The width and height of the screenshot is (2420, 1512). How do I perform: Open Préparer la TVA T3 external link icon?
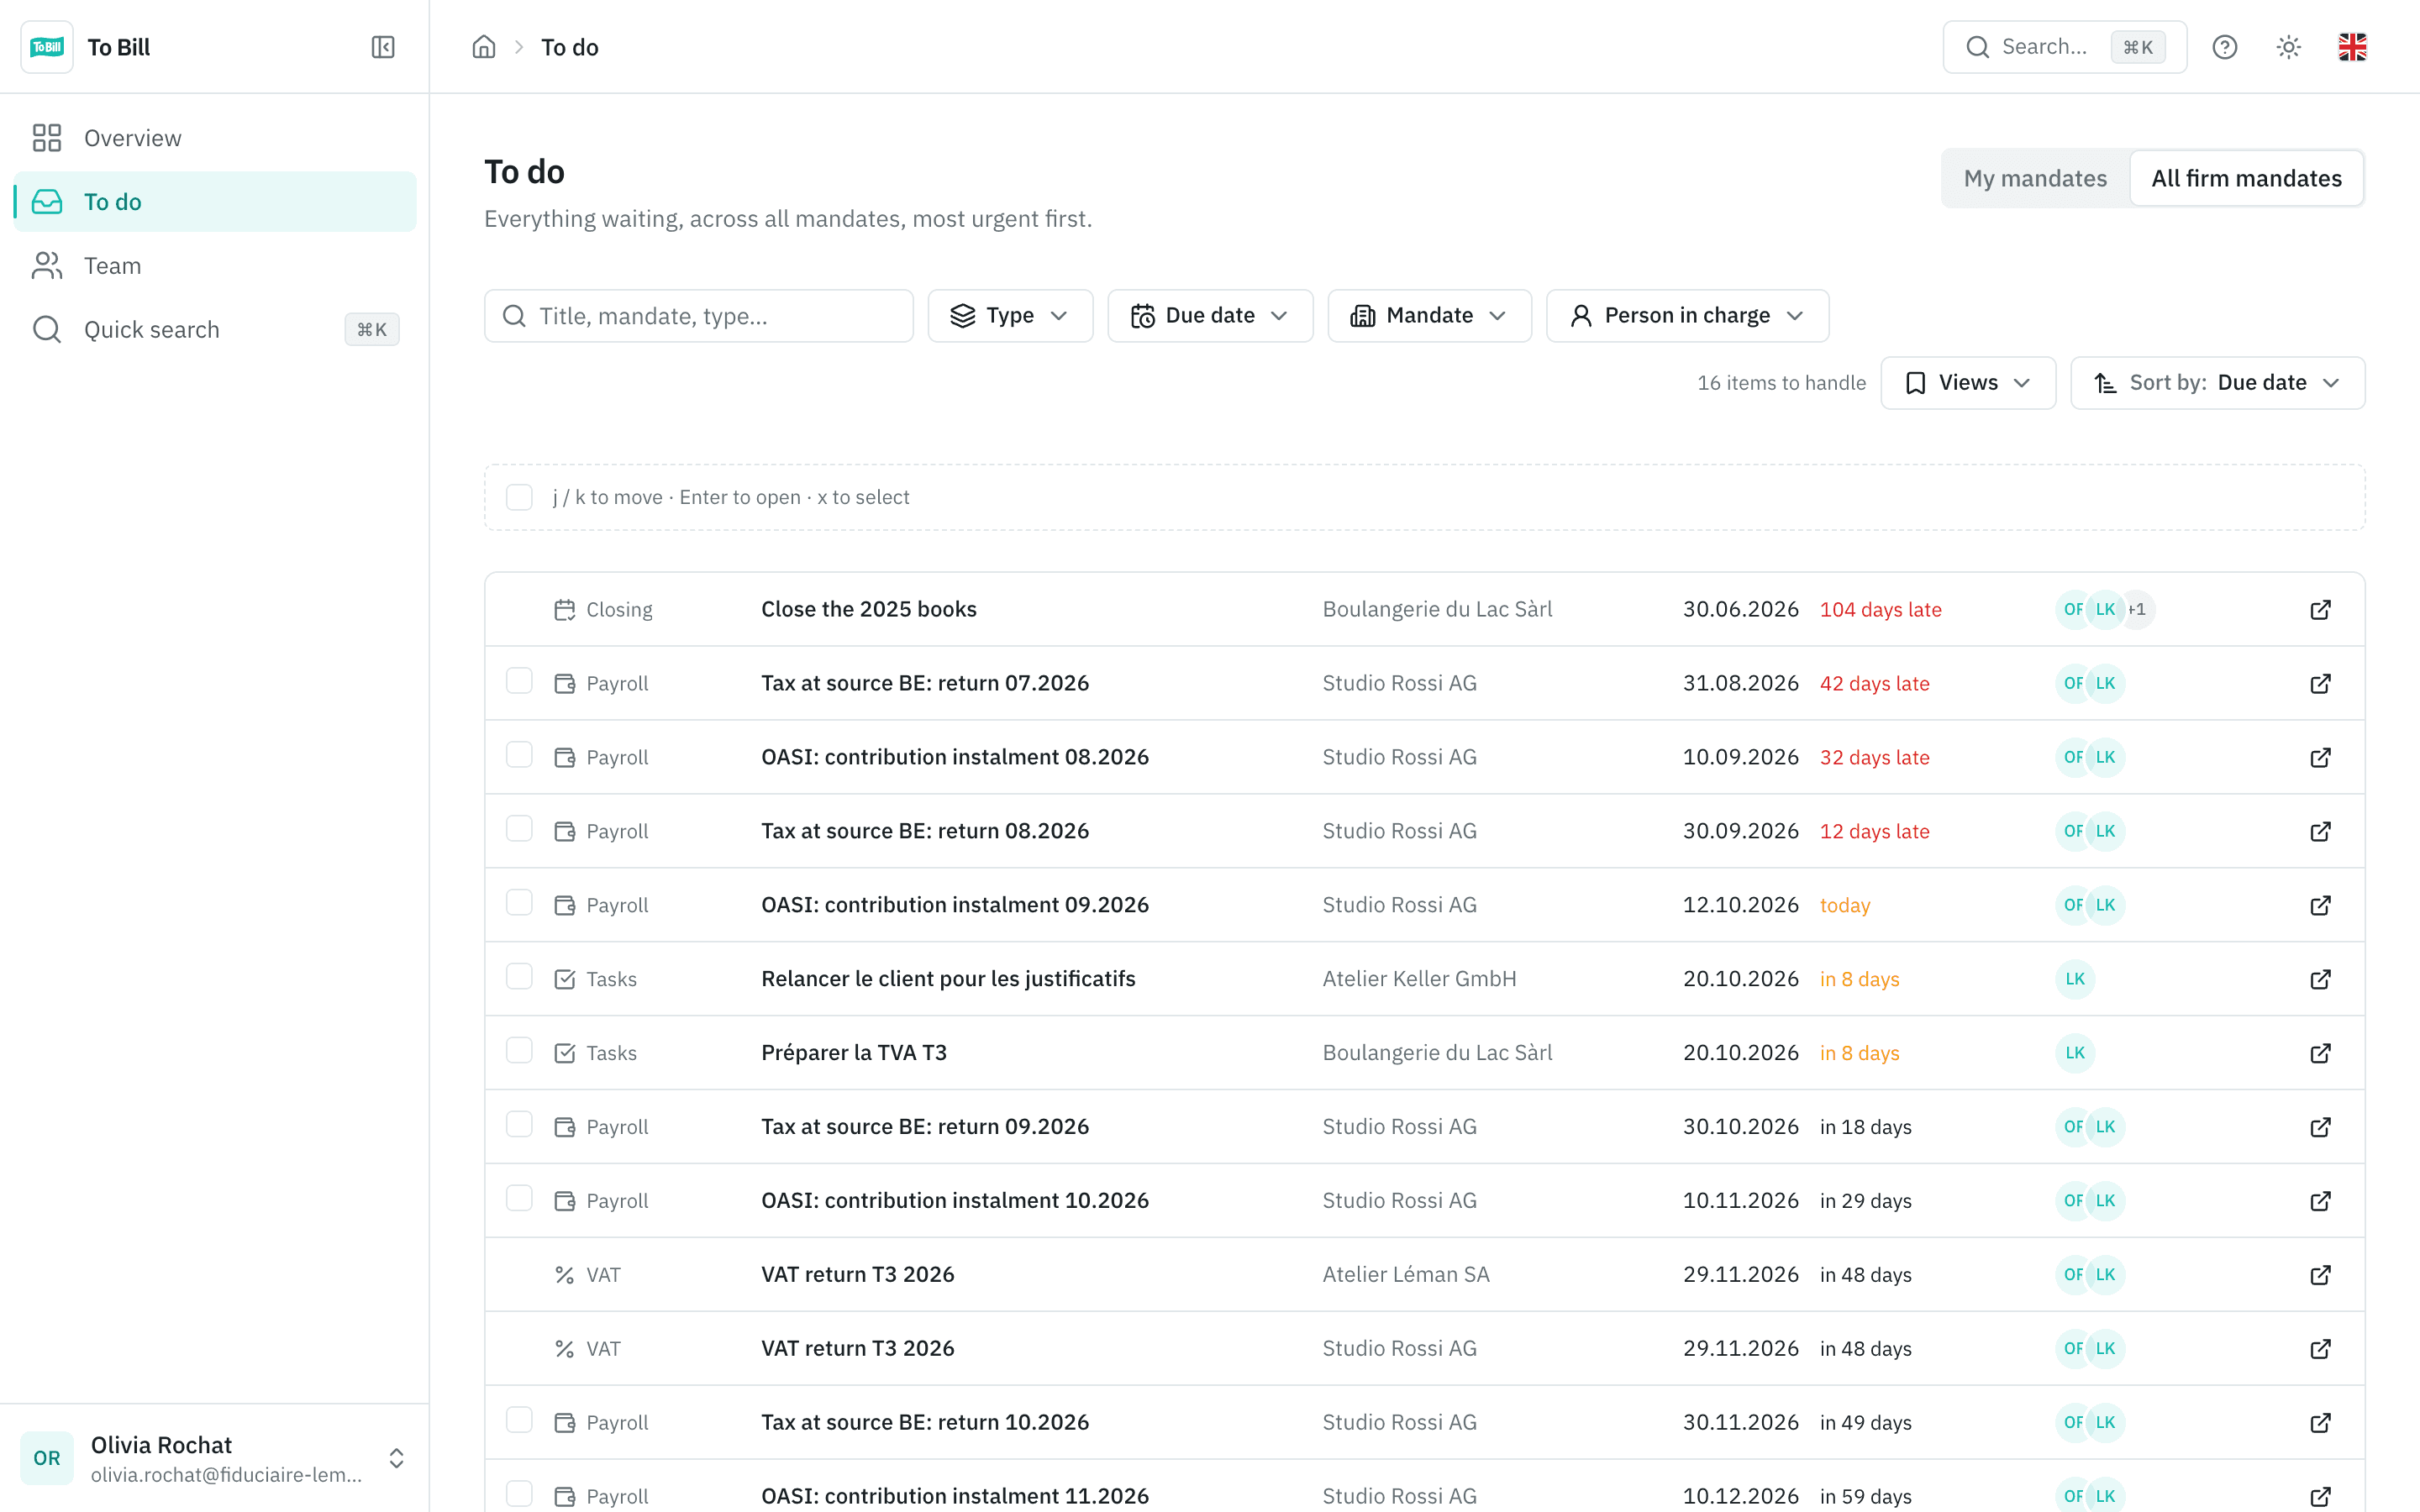(x=2321, y=1053)
